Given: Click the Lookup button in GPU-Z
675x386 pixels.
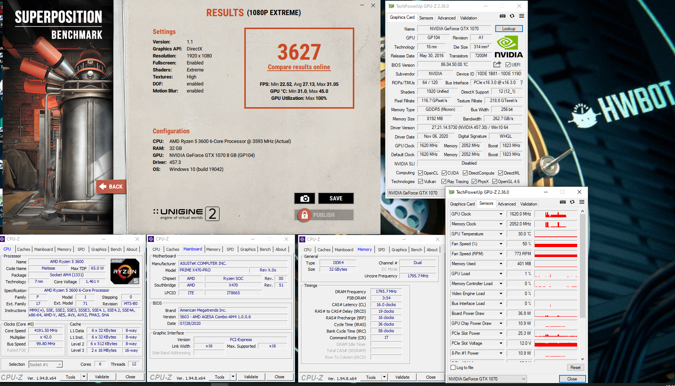Looking at the screenshot, I should [509, 29].
